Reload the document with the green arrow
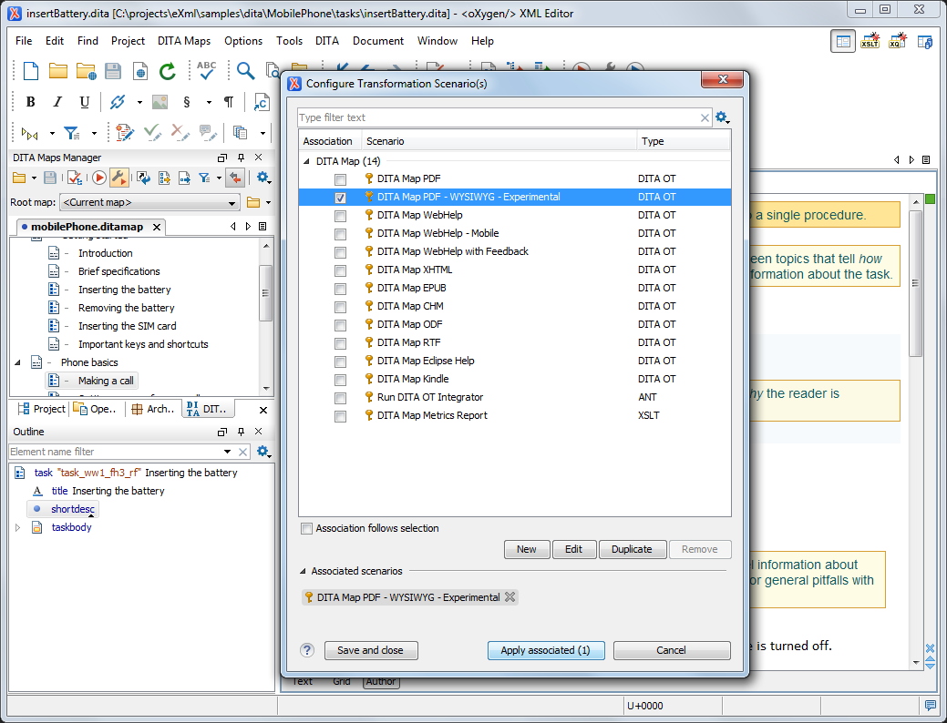 point(168,71)
